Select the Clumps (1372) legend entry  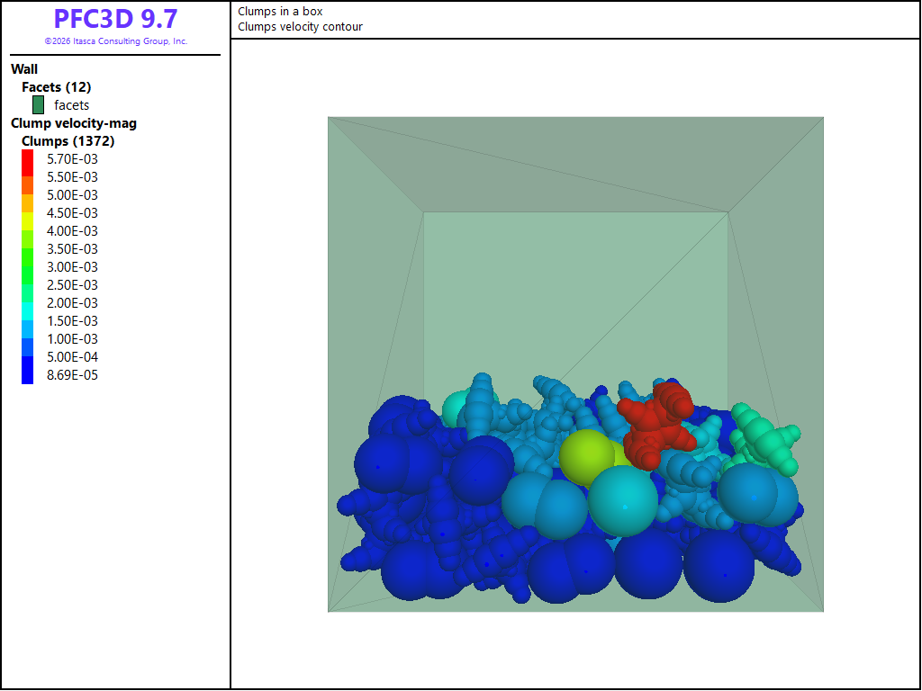(68, 141)
